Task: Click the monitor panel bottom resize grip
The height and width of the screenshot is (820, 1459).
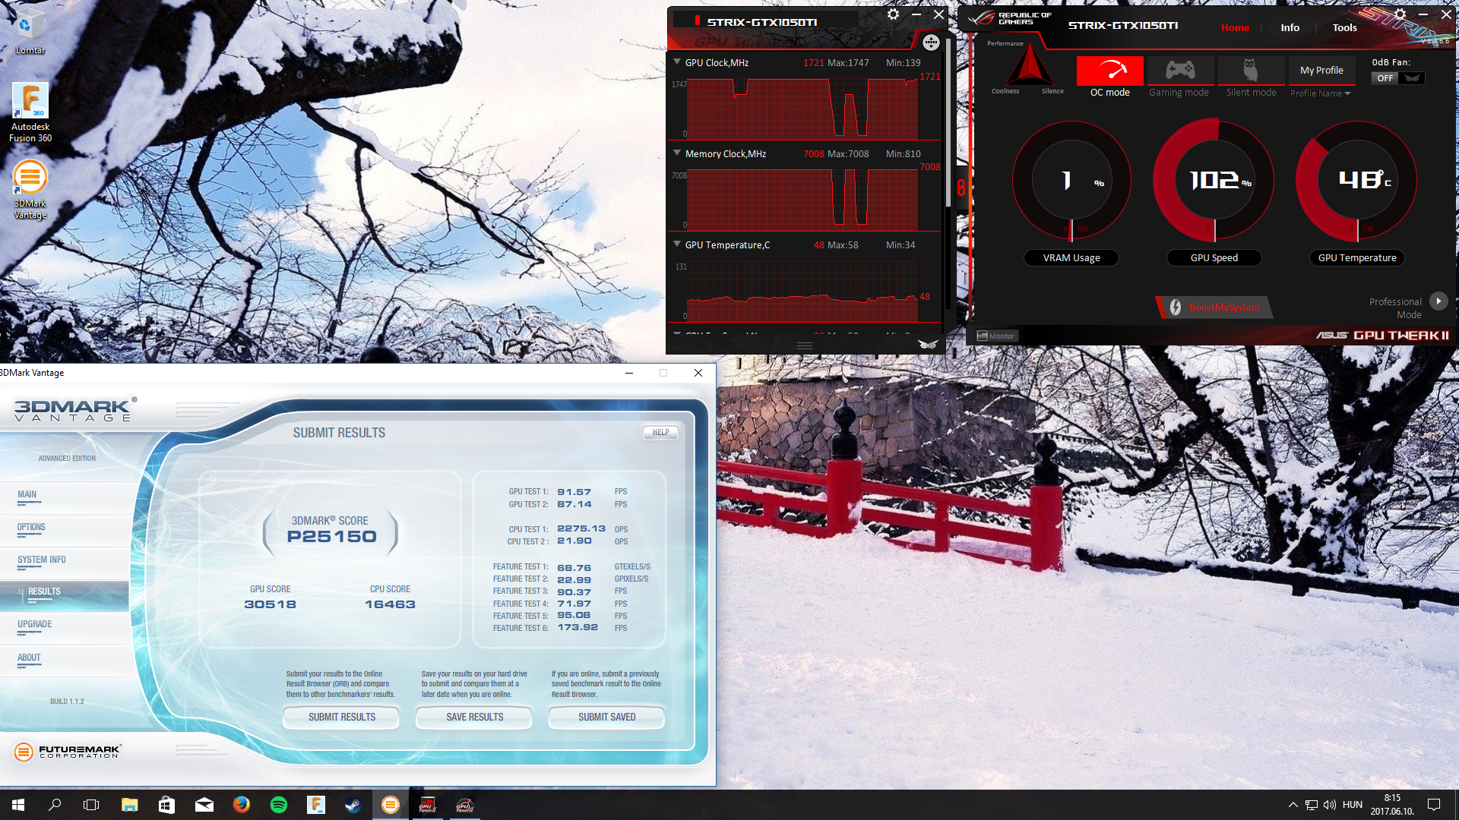Action: click(x=805, y=345)
